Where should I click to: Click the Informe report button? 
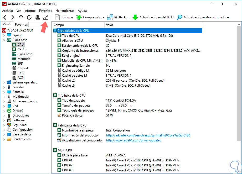pos(64,17)
